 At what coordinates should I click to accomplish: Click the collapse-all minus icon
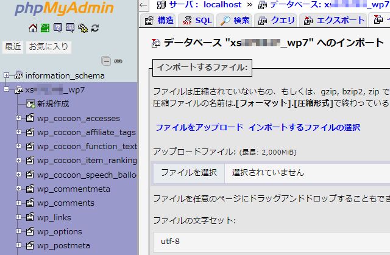(x=106, y=61)
